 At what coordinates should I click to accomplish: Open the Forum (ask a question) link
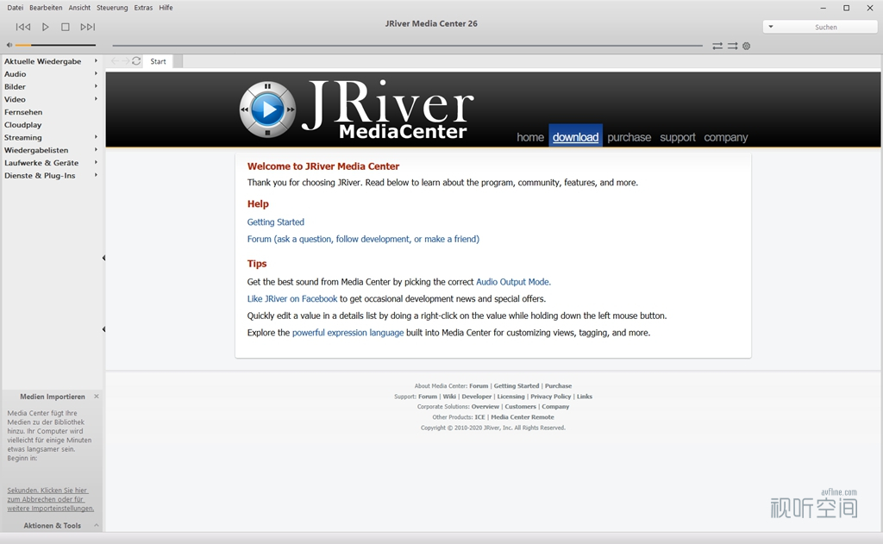[x=363, y=239]
